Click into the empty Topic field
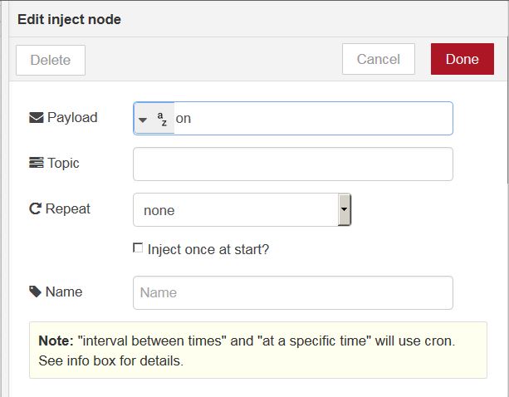The width and height of the screenshot is (509, 397). click(292, 164)
